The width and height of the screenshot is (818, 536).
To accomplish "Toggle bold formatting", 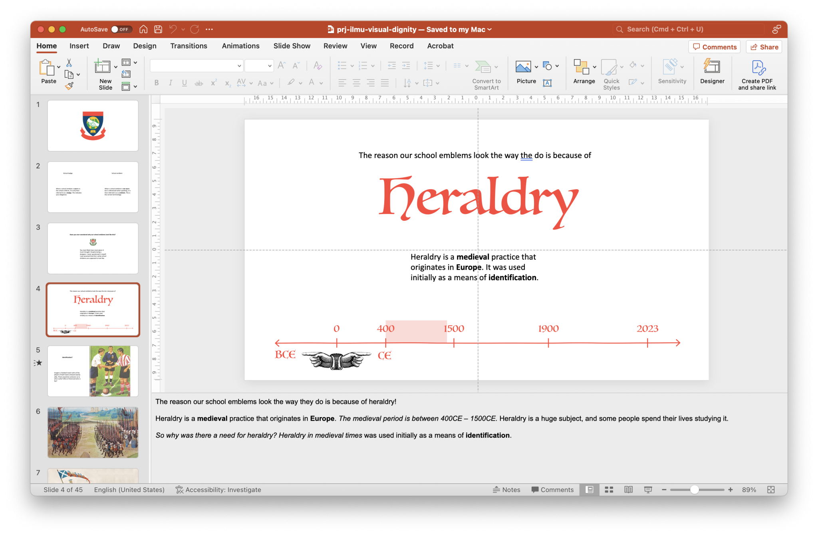I will coord(156,83).
